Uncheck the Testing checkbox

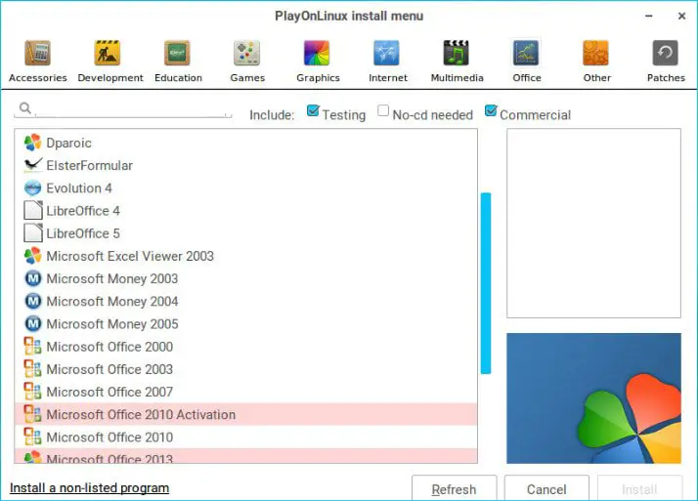313,110
